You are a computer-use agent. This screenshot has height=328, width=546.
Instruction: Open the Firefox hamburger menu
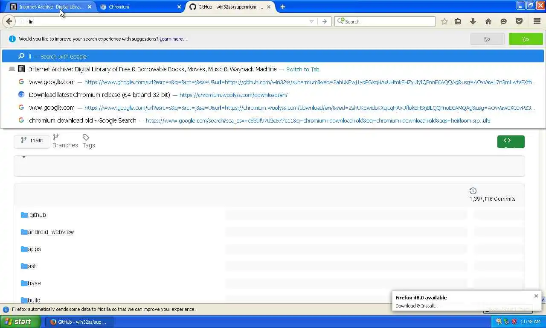[x=537, y=21]
